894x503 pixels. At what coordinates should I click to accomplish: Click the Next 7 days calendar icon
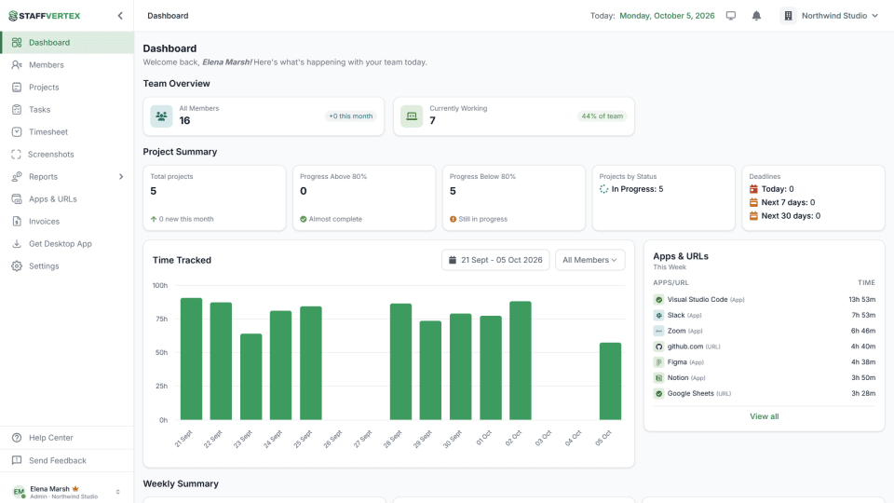pos(753,202)
